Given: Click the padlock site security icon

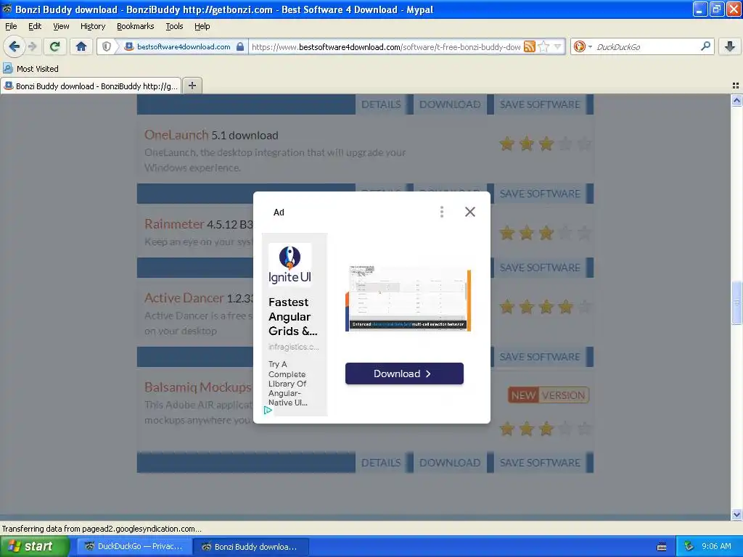Looking at the screenshot, I should click(240, 46).
